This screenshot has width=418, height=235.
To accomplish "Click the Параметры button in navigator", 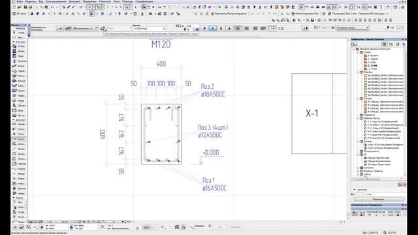I will point(379,199).
